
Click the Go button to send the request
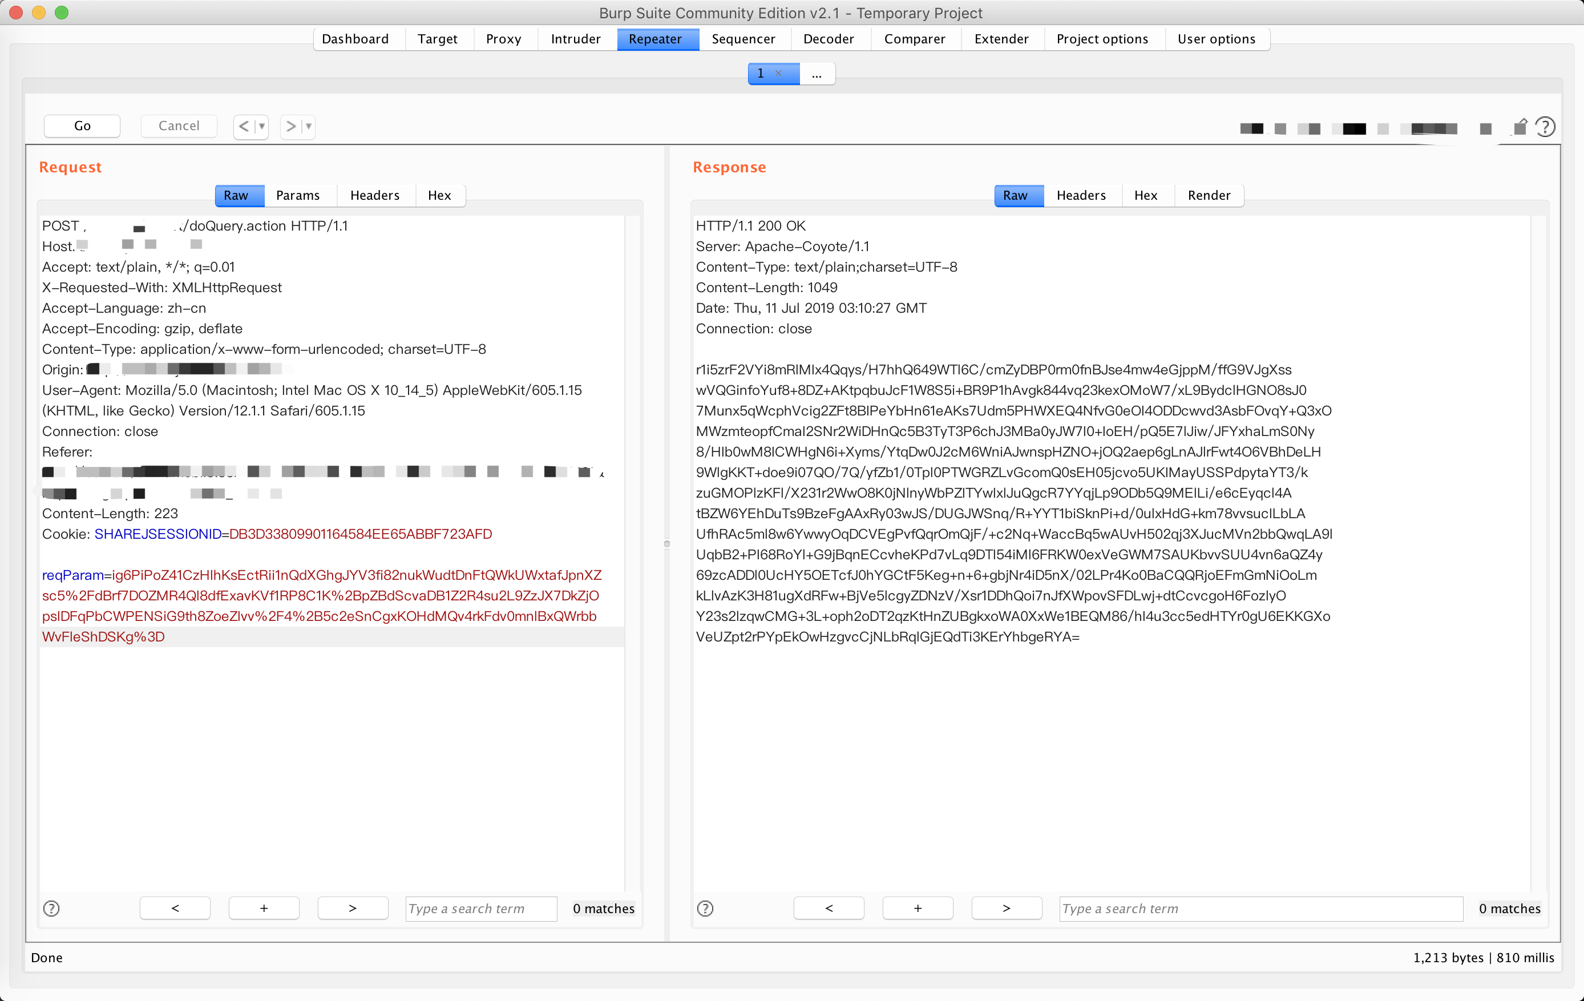pos(82,126)
